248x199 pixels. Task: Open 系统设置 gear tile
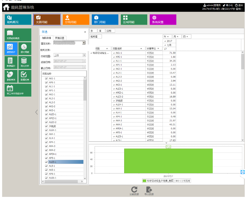point(163,19)
